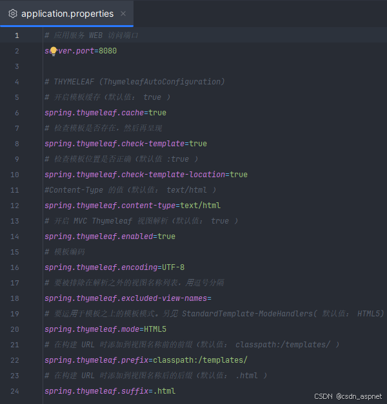Place cursor in spring.thymeleaf.cache=true line
This screenshot has width=387, height=404.
[106, 113]
